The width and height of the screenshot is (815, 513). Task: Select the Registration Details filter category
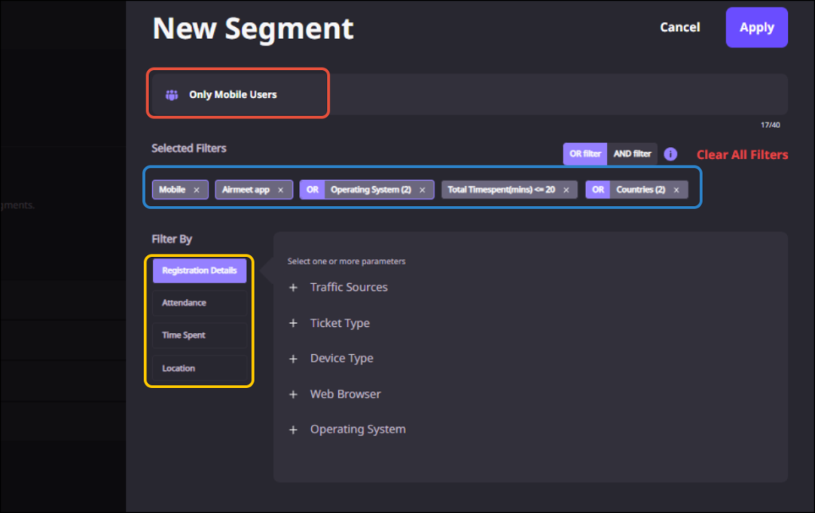(x=199, y=270)
